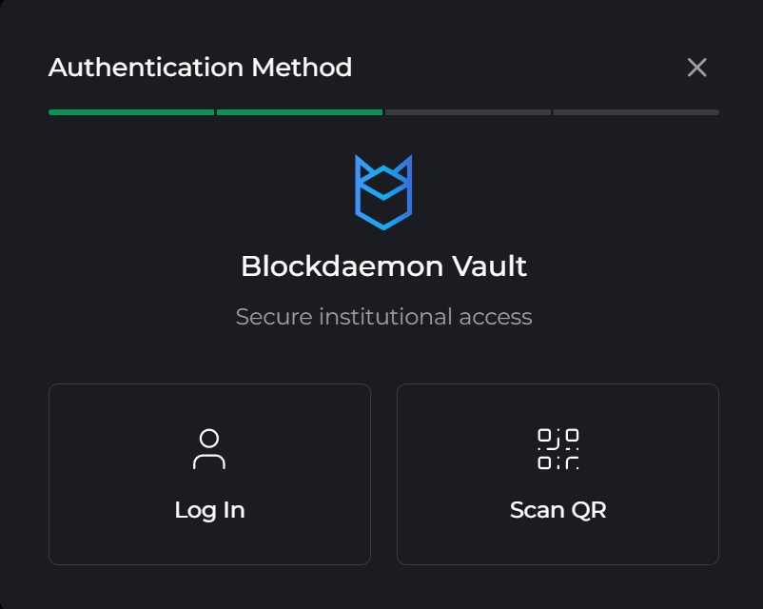Click the word Secure in the subtitle
The image size is (763, 609).
point(274,317)
